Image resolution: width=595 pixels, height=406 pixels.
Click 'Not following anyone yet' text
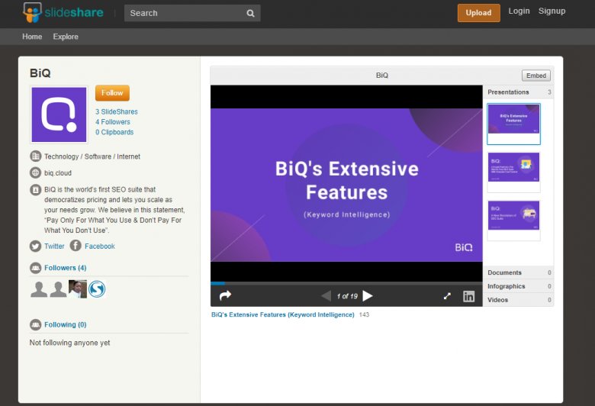(70, 343)
